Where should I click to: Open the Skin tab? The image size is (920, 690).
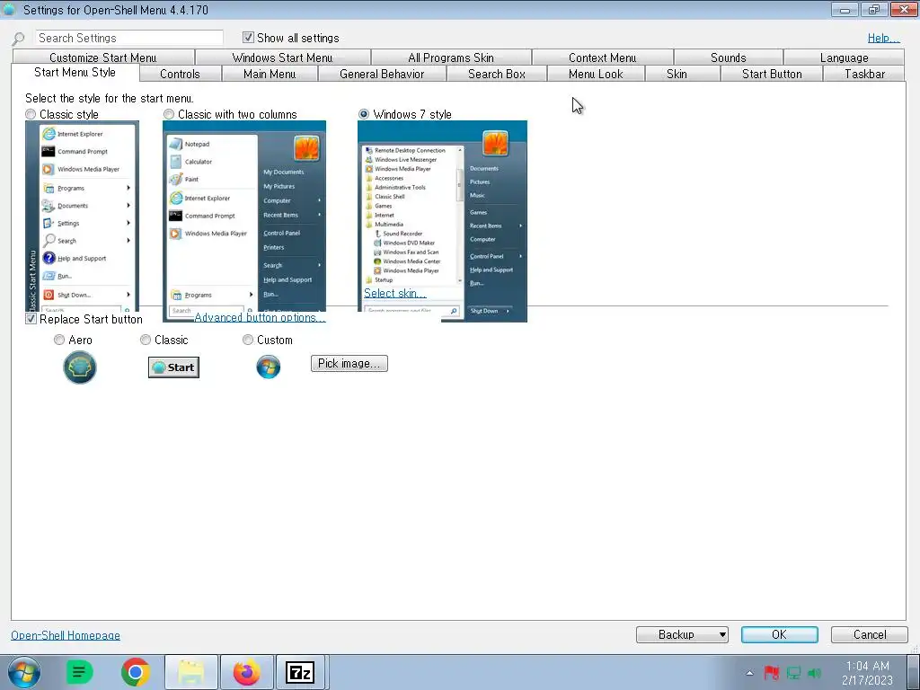click(677, 74)
